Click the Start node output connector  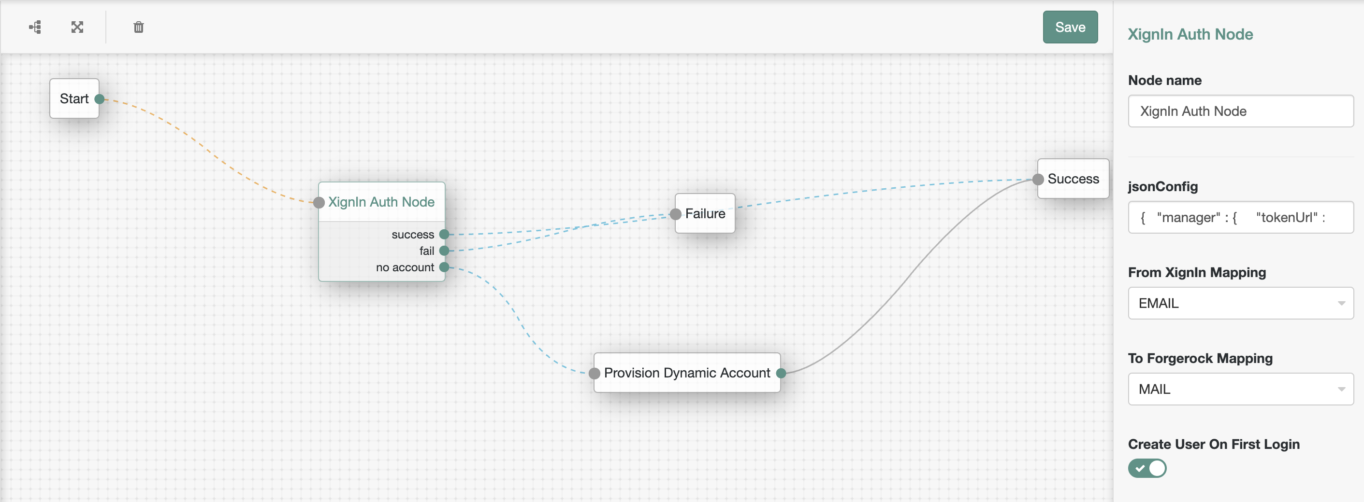click(x=99, y=99)
